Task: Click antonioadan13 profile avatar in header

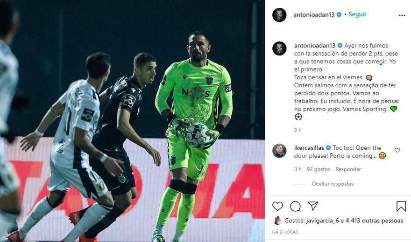Action: (279, 15)
